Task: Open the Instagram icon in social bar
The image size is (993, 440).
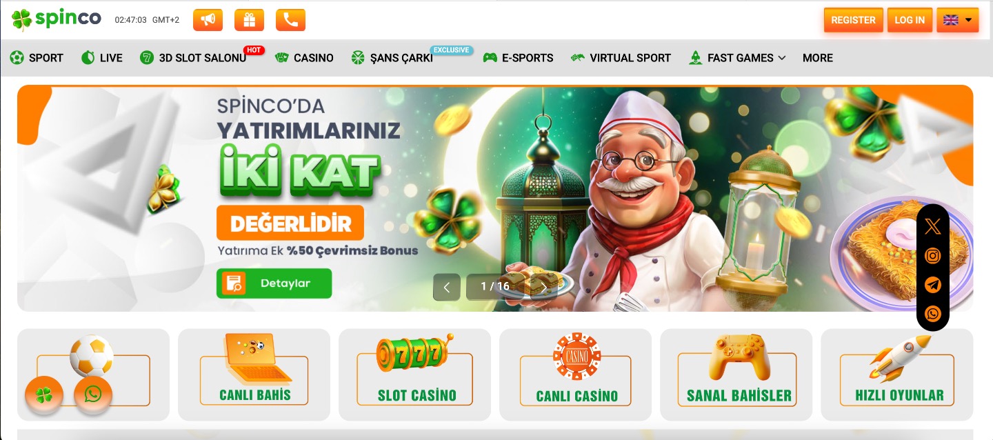Action: click(932, 256)
